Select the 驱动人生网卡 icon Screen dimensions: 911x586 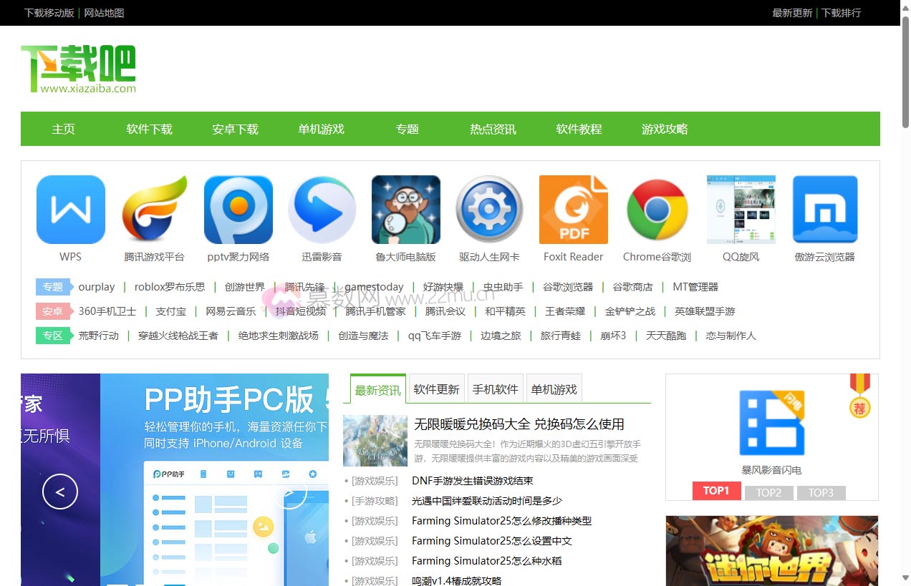(x=489, y=209)
